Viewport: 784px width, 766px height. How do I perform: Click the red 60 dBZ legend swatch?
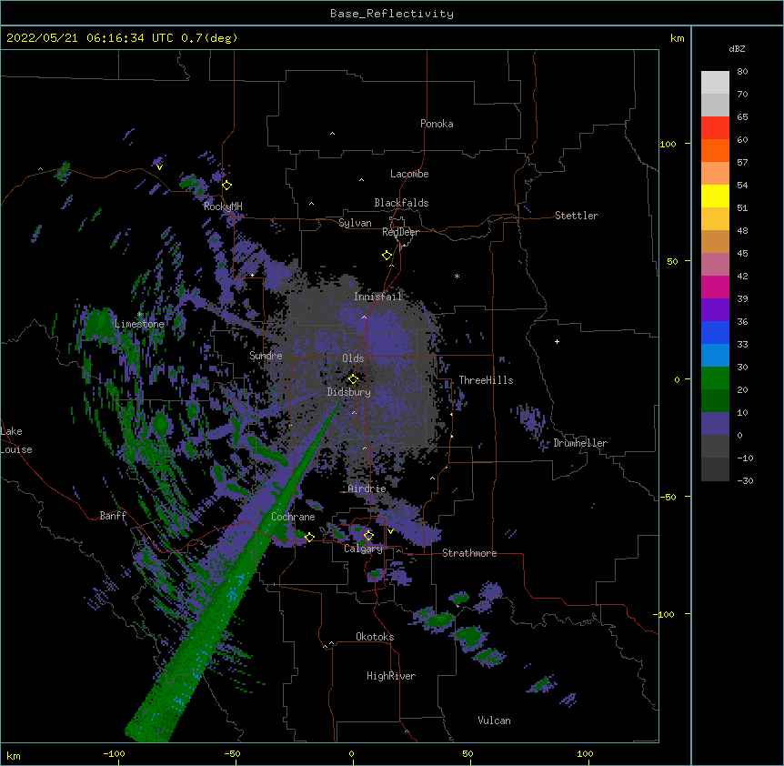click(x=715, y=128)
